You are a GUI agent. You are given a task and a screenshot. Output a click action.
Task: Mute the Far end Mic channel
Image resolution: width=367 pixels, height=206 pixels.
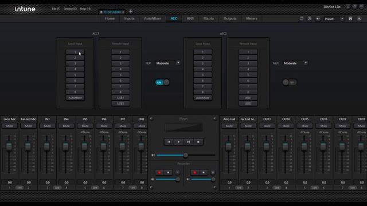(29, 126)
